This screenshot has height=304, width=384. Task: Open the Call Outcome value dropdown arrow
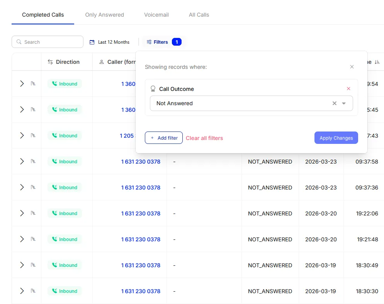(x=344, y=103)
